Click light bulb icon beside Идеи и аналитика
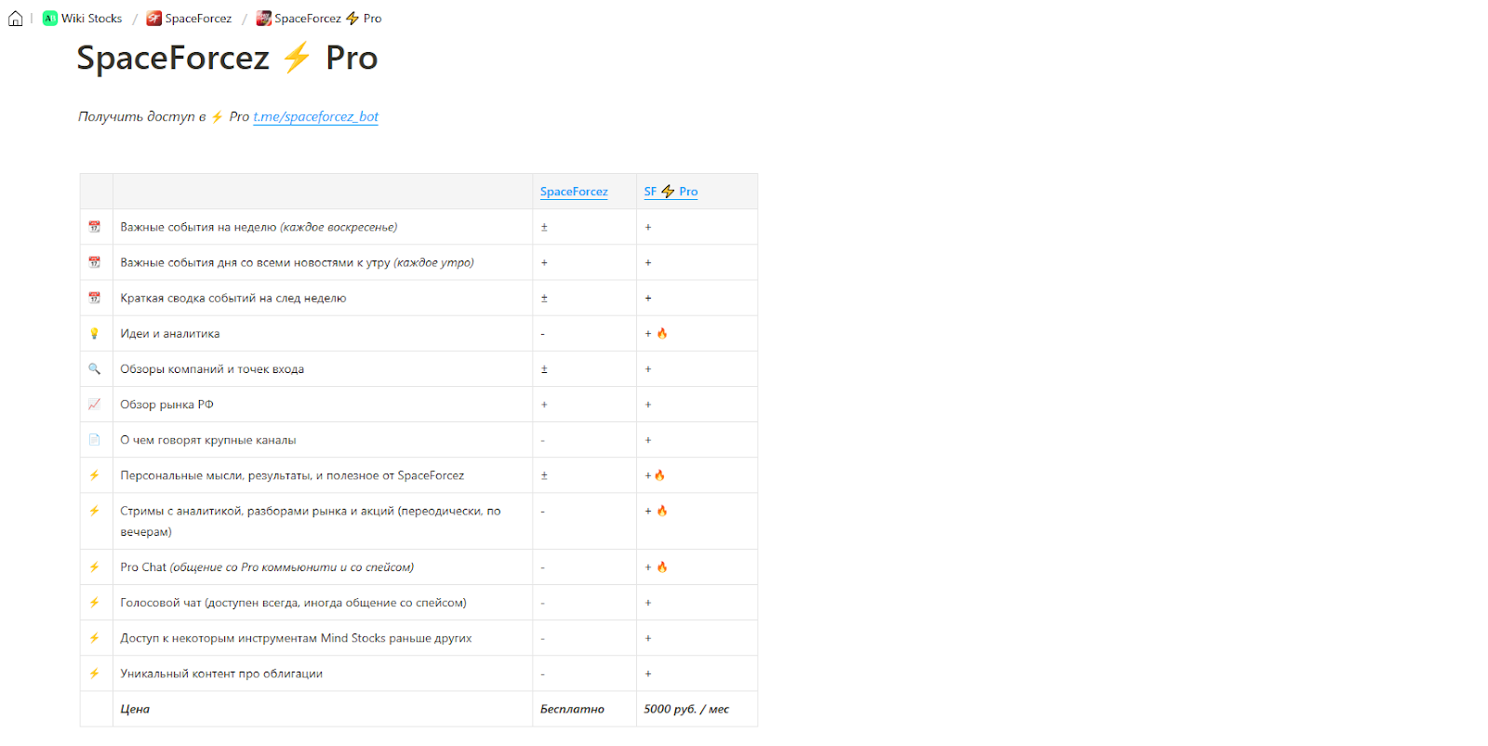Viewport: 1488px width, 746px height. pyautogui.click(x=95, y=333)
